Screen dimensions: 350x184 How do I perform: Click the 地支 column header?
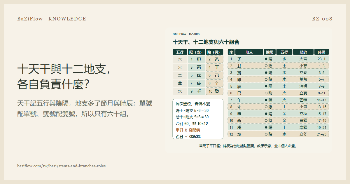click(249, 52)
